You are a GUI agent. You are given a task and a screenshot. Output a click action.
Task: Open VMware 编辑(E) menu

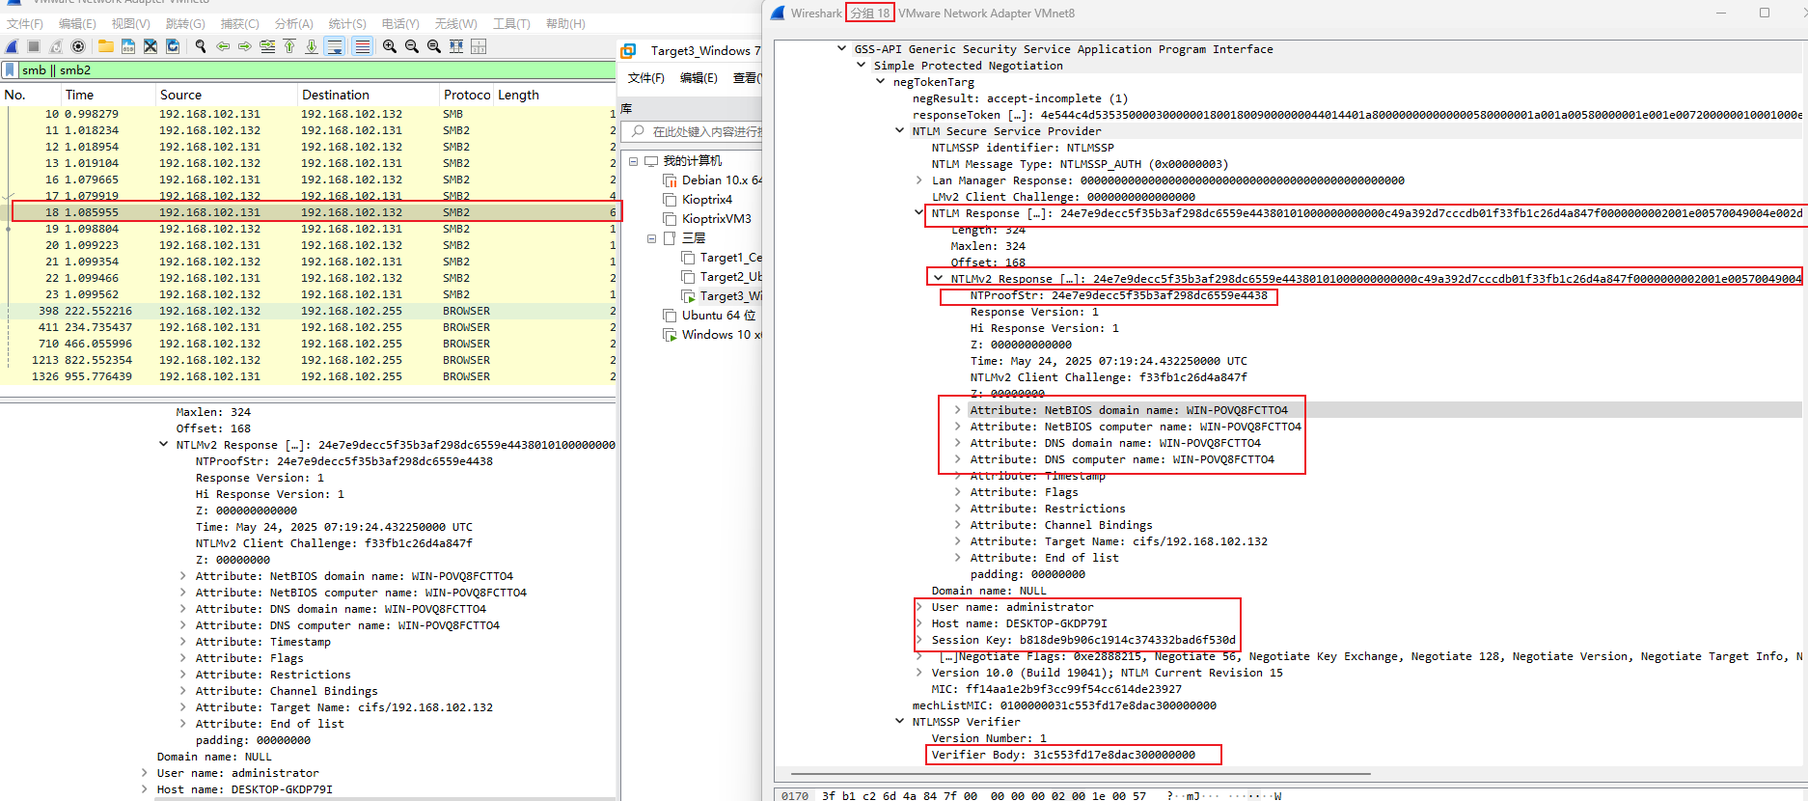point(699,78)
